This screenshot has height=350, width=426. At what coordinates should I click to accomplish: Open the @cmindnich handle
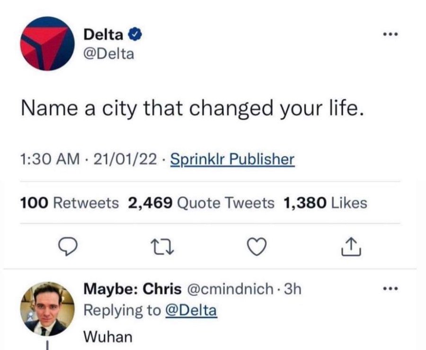pyautogui.click(x=230, y=289)
